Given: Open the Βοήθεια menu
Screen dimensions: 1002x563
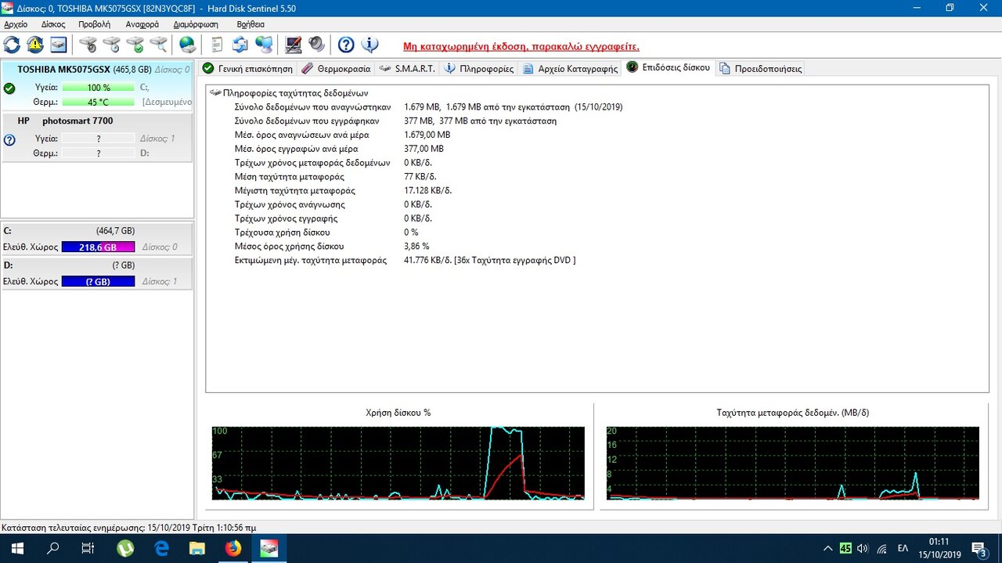Looking at the screenshot, I should coord(250,24).
